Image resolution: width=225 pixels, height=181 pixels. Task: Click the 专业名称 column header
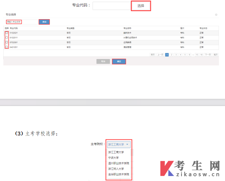coord(127,28)
